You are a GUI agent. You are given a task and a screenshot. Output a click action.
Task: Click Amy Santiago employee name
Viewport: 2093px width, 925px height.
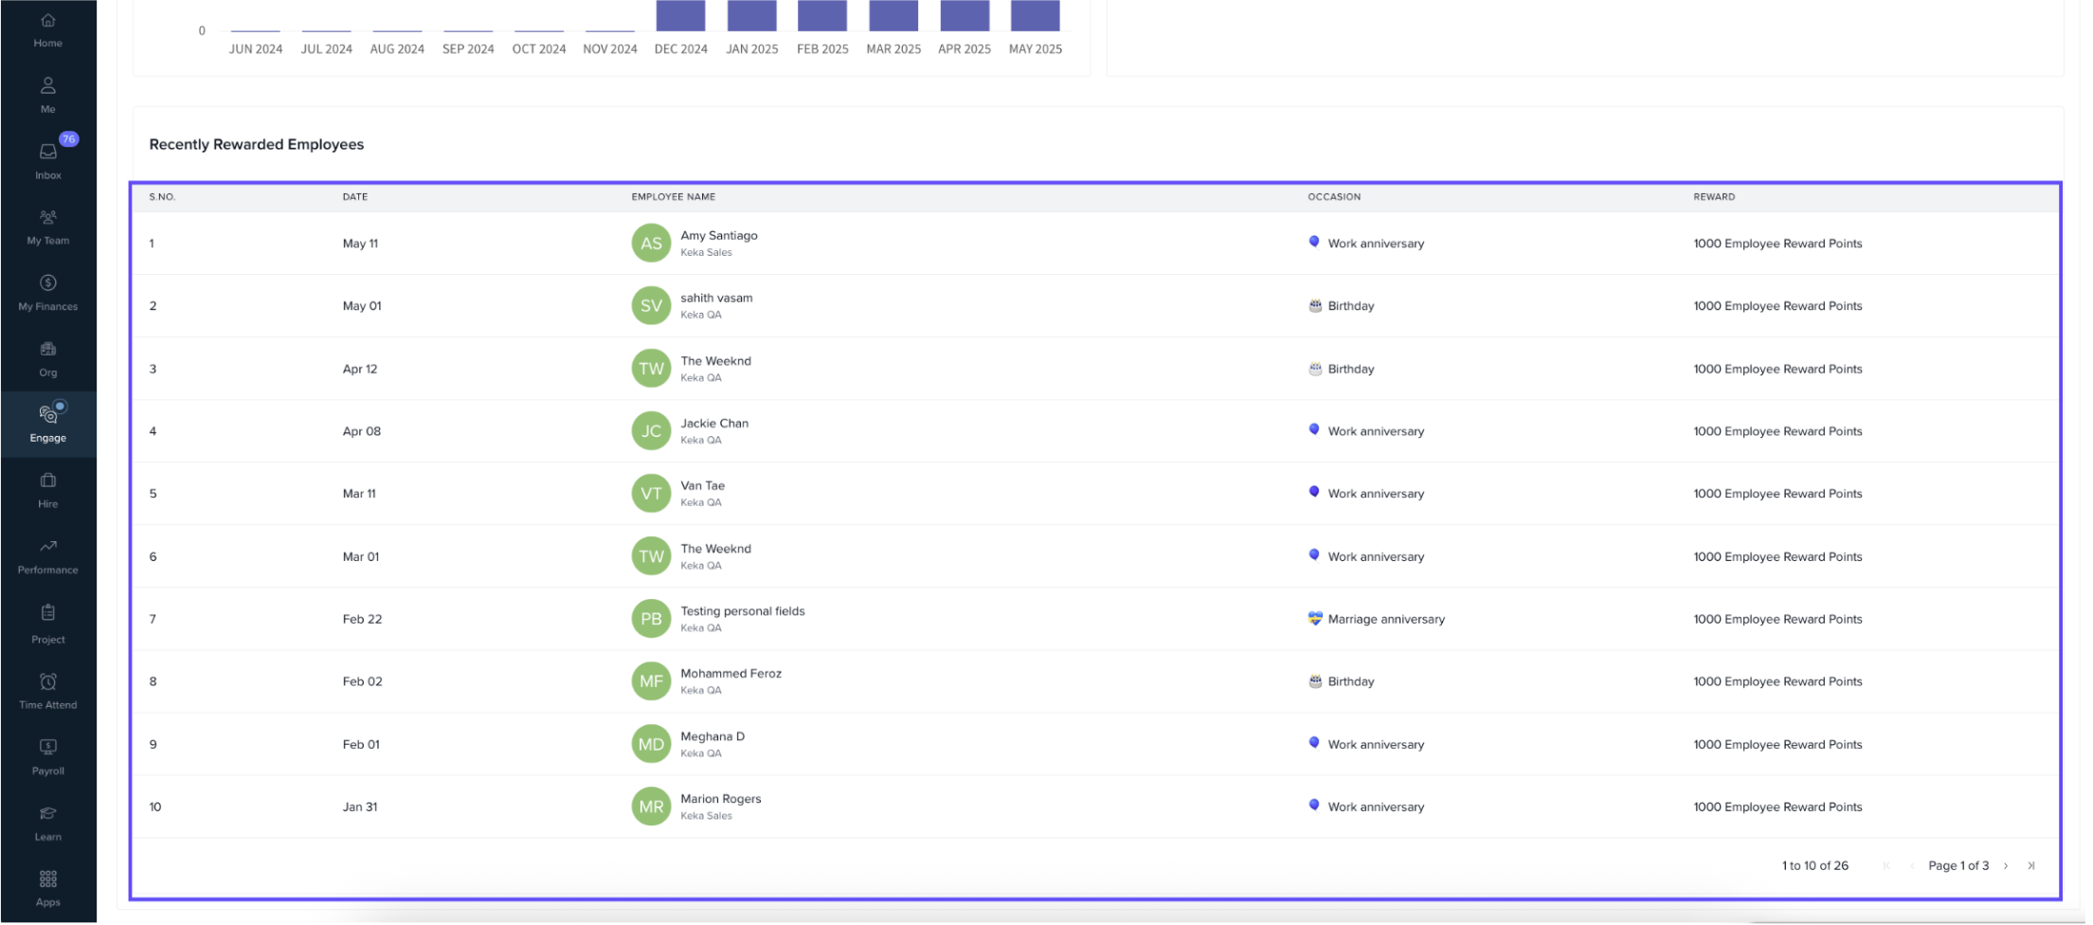tap(718, 236)
